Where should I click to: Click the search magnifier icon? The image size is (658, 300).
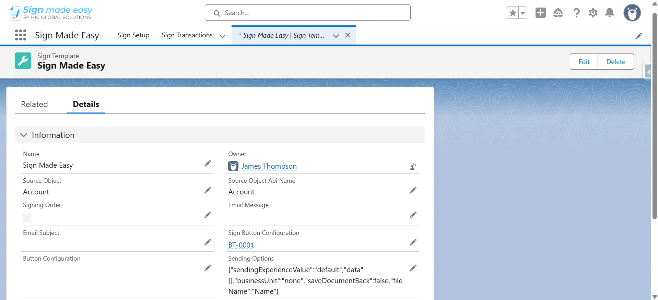coord(217,13)
